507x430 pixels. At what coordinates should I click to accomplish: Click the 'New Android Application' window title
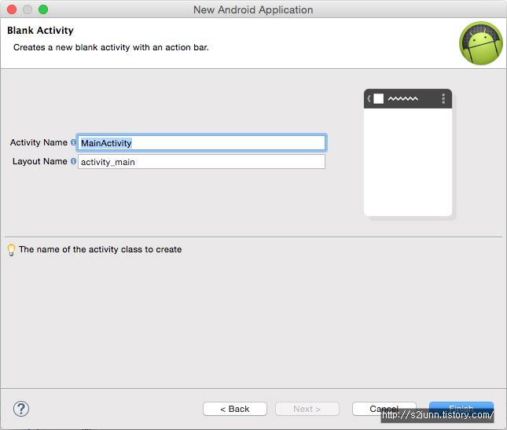coord(253,9)
